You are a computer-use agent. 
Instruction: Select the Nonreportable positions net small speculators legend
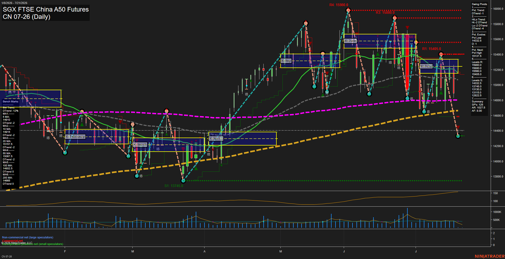[33, 244]
